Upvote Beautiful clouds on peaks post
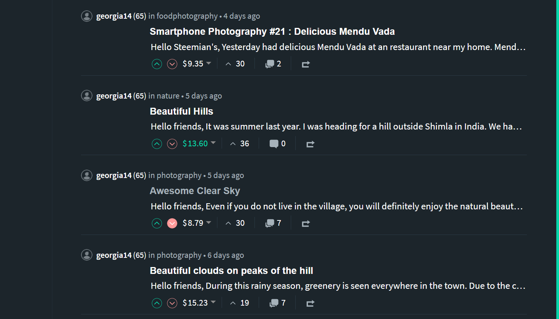The width and height of the screenshot is (559, 319). [x=157, y=303]
